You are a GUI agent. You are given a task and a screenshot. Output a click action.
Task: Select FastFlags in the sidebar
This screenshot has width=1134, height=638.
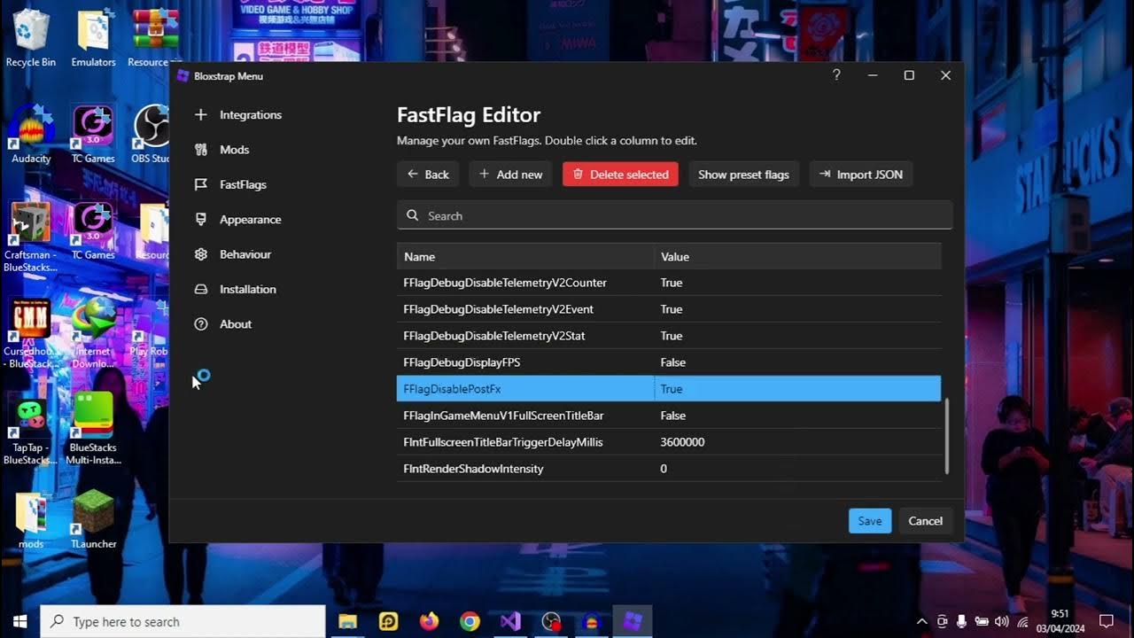point(230,184)
